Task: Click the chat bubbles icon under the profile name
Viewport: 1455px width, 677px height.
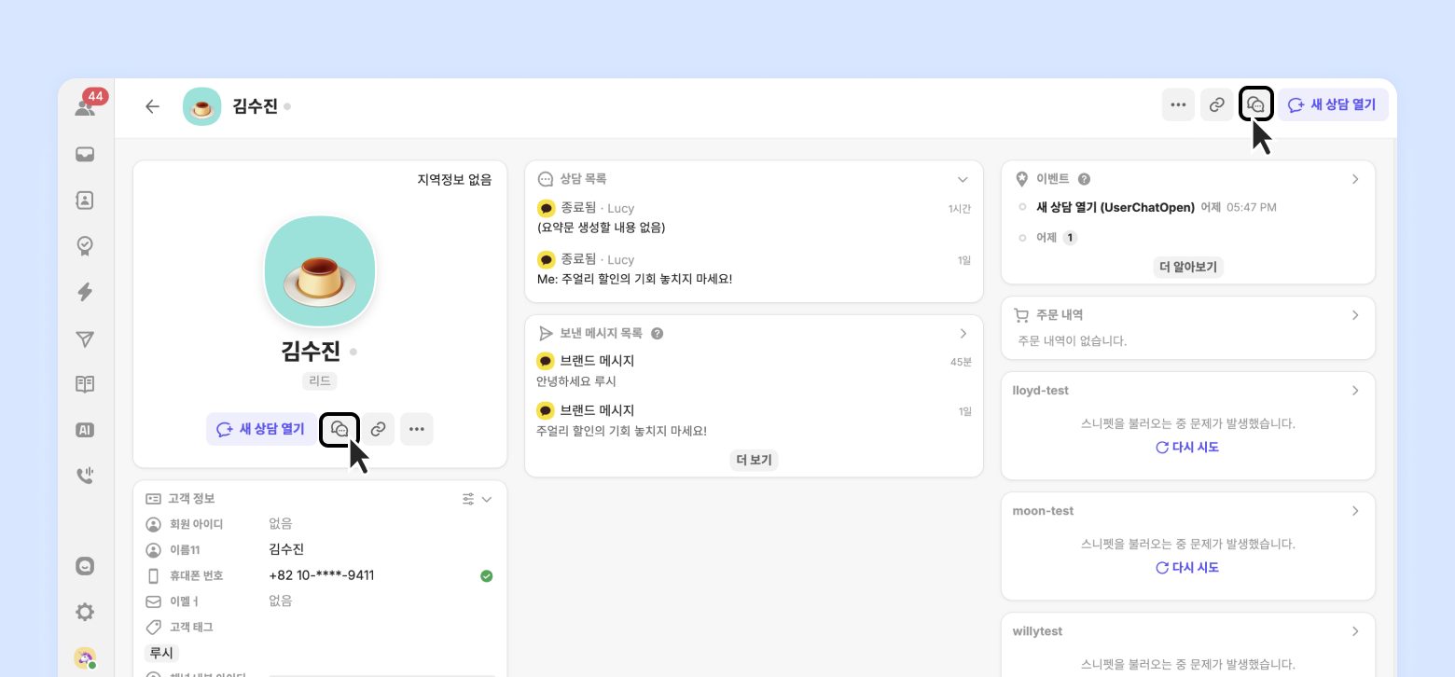Action: [339, 429]
